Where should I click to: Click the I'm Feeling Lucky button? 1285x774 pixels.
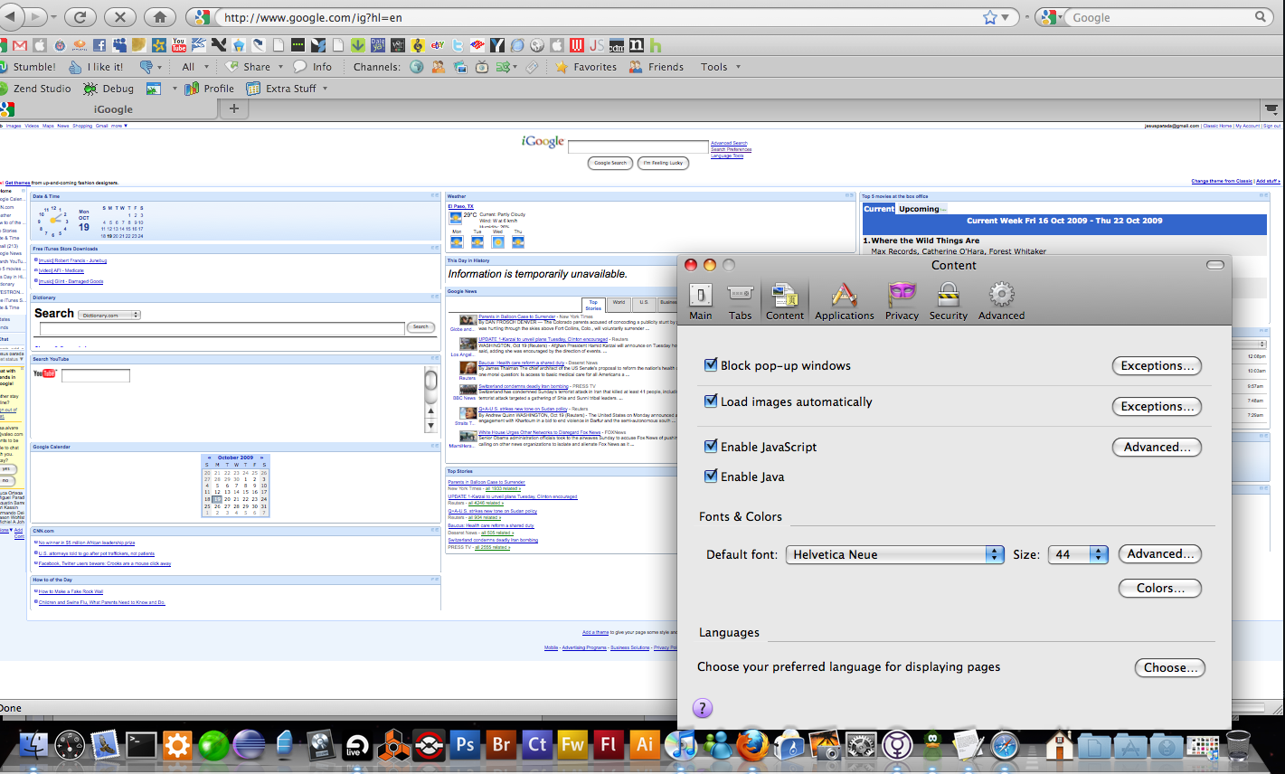click(664, 163)
